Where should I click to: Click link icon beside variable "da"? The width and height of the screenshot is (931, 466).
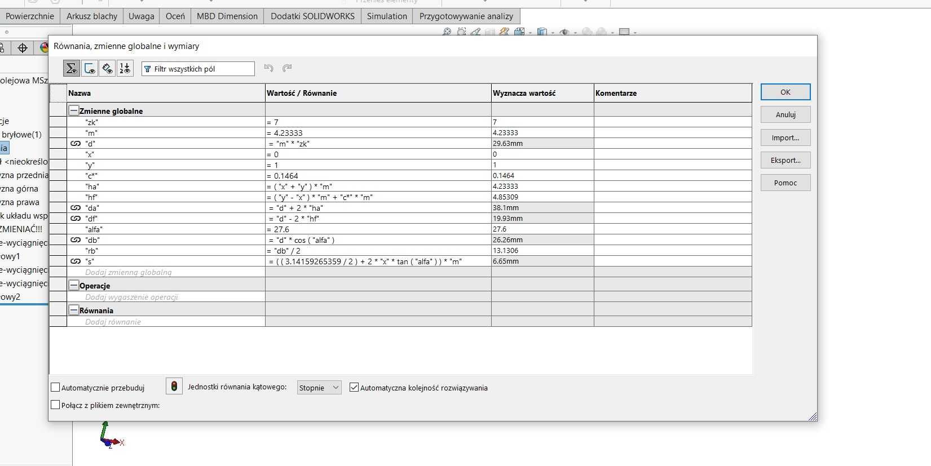pos(76,208)
